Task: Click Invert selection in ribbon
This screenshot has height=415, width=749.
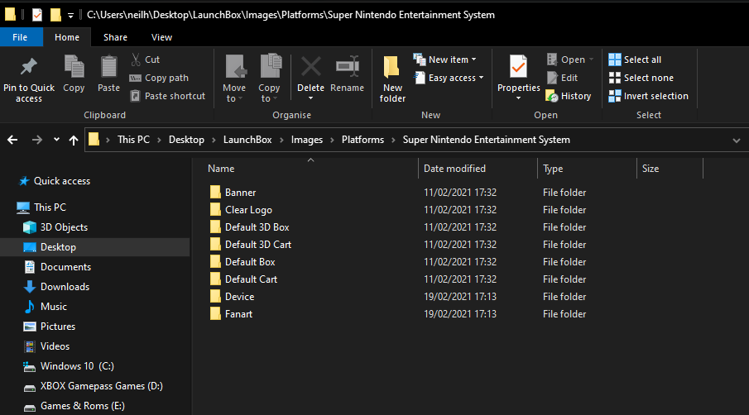Action: (648, 96)
